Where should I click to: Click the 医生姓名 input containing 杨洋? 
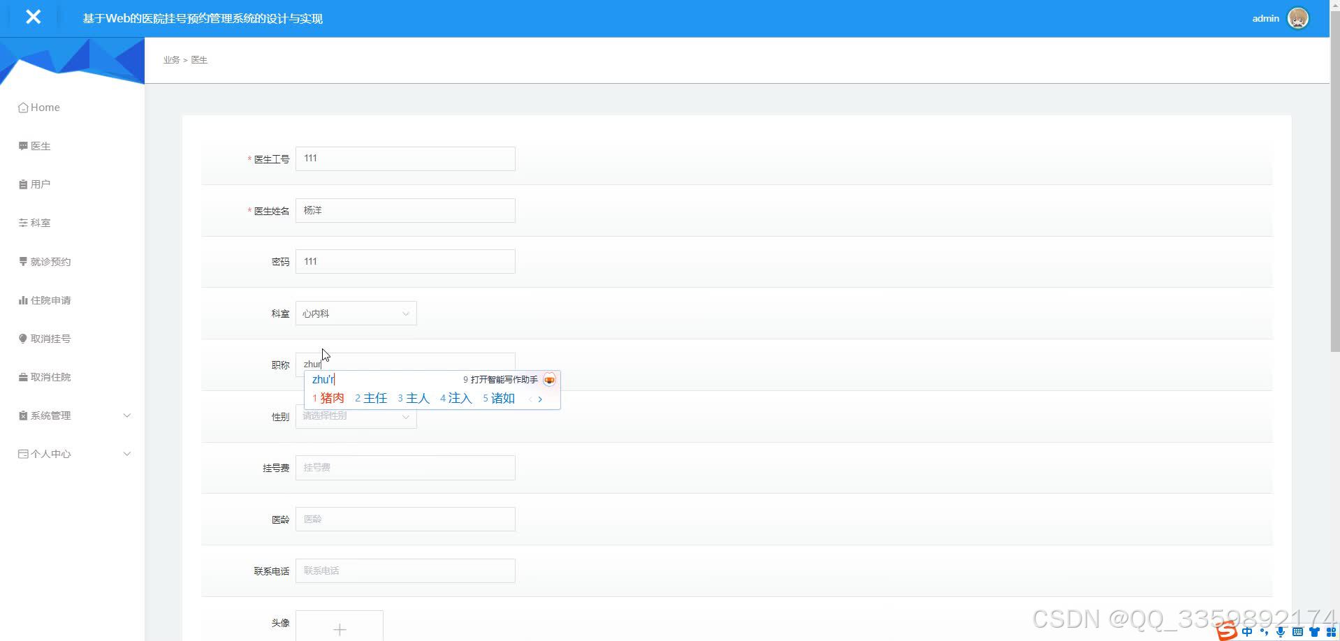pyautogui.click(x=405, y=210)
